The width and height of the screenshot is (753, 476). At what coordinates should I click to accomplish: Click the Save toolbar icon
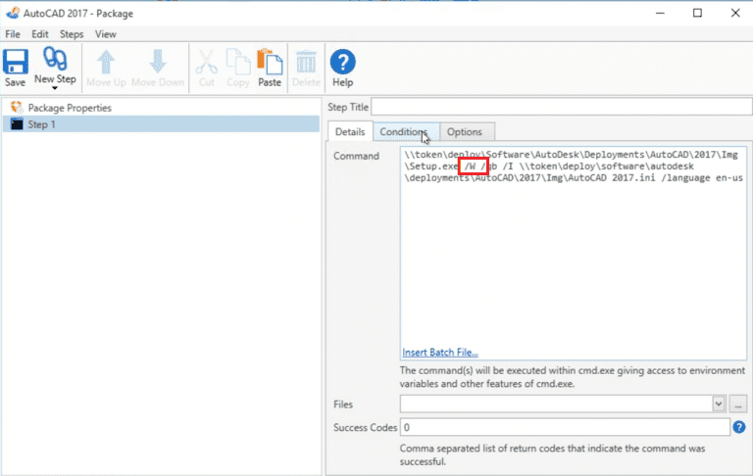[x=16, y=62]
